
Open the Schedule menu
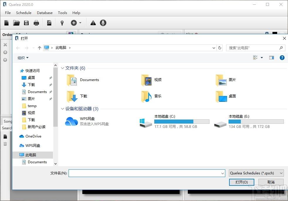click(x=24, y=13)
